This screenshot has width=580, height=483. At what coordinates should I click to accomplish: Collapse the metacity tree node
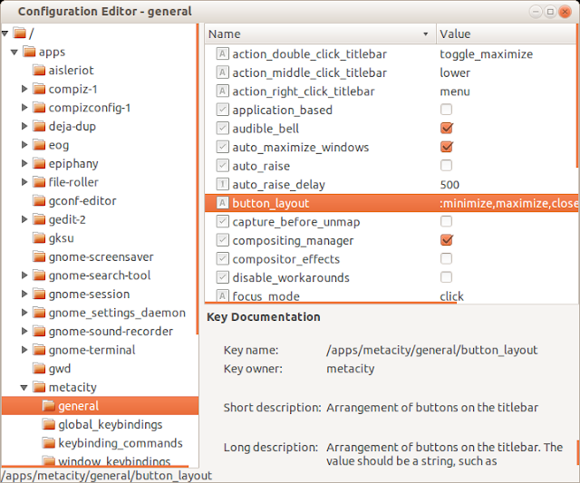[x=24, y=388]
